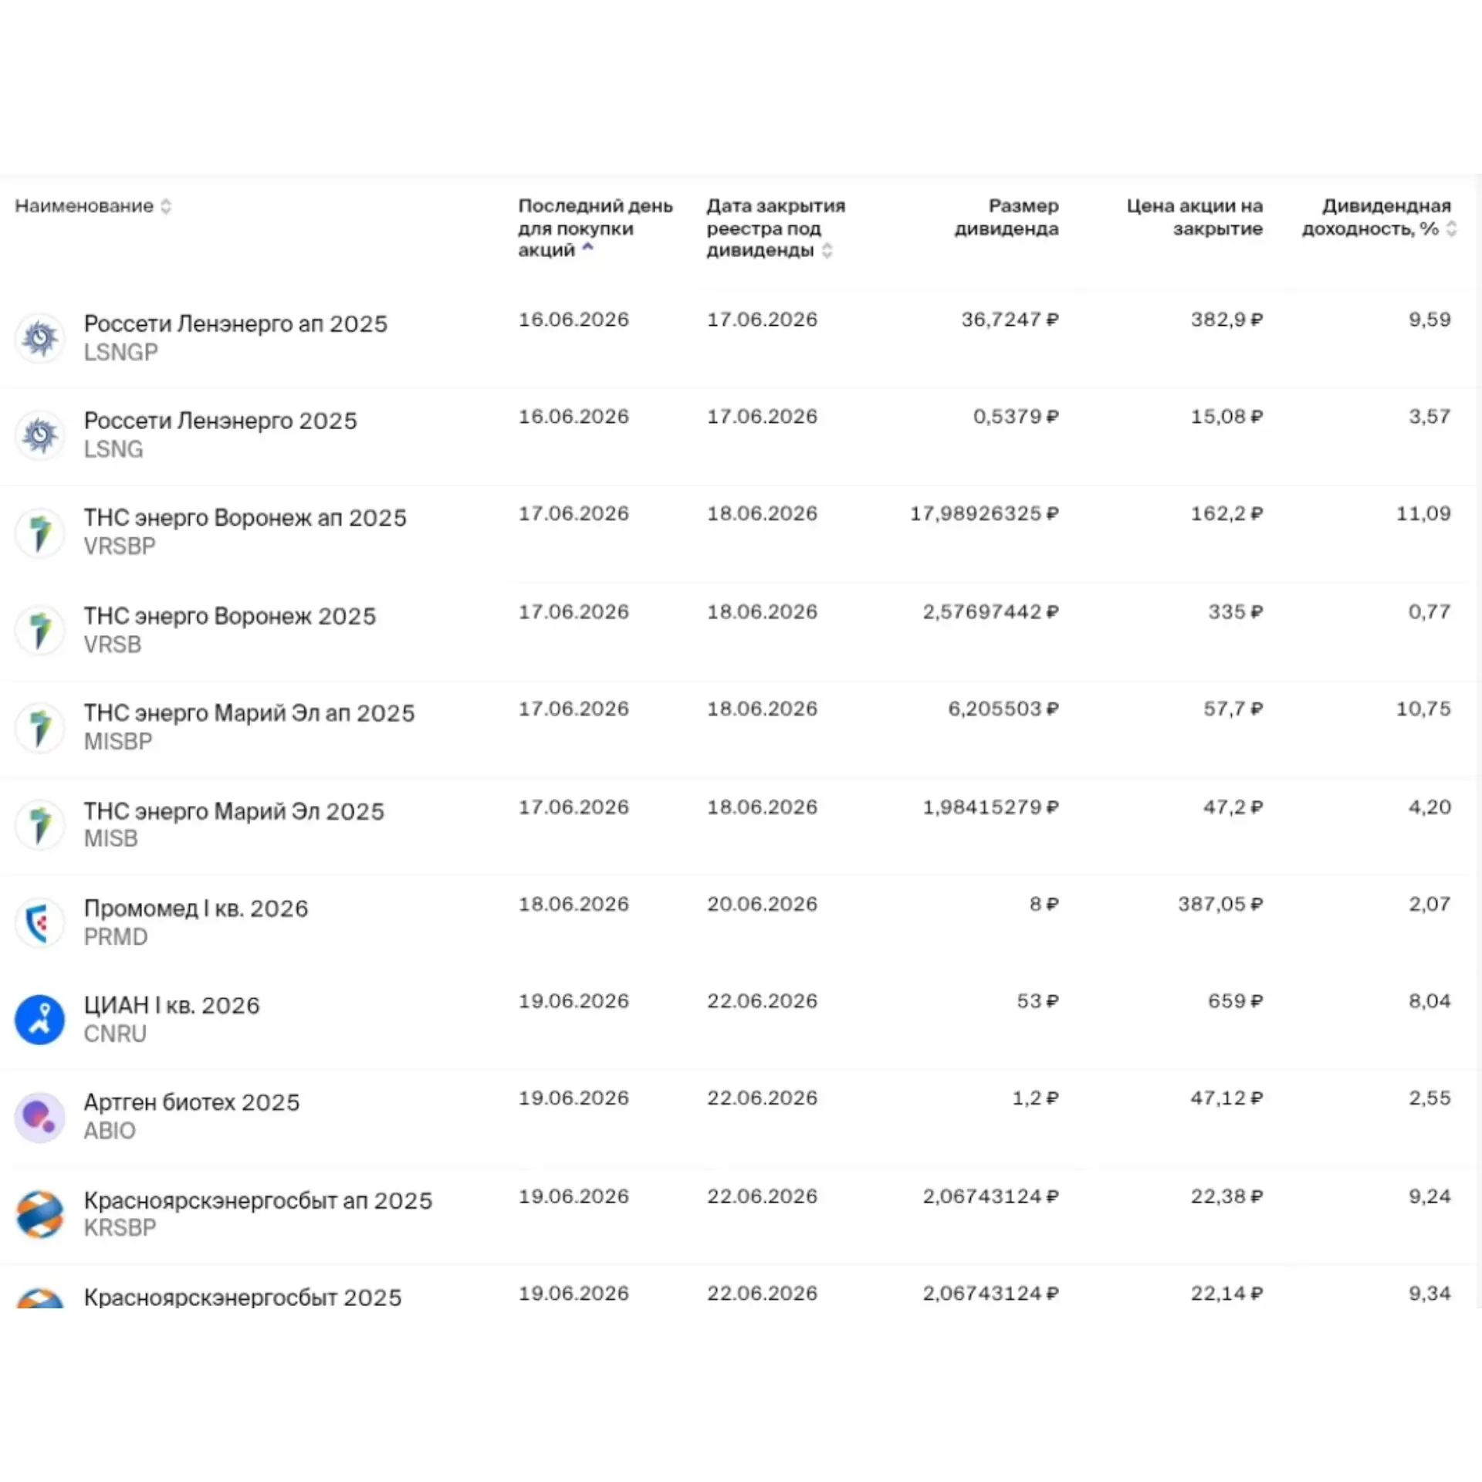This screenshot has height=1482, width=1482.
Task: Click the ЦИАН CNRU blue logo icon
Action: pyautogui.click(x=39, y=1019)
